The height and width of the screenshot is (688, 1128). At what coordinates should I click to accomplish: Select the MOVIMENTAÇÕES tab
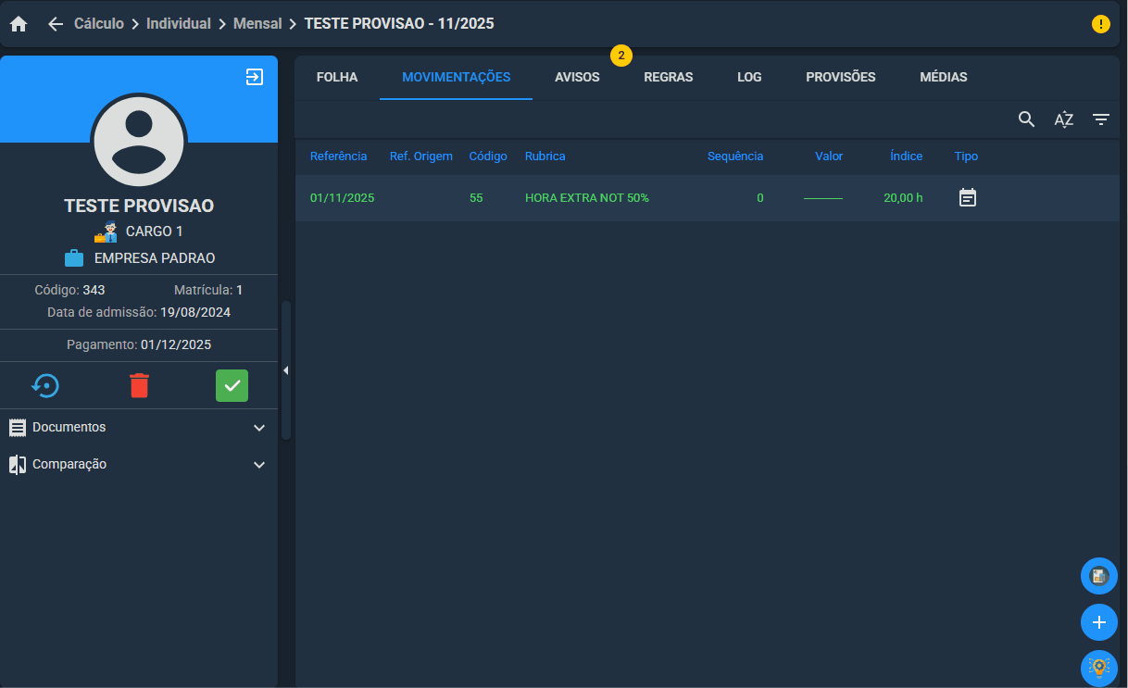(456, 77)
